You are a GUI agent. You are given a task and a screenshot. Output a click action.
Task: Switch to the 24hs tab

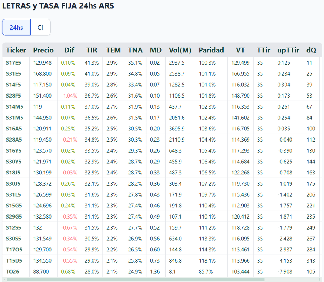click(x=16, y=27)
